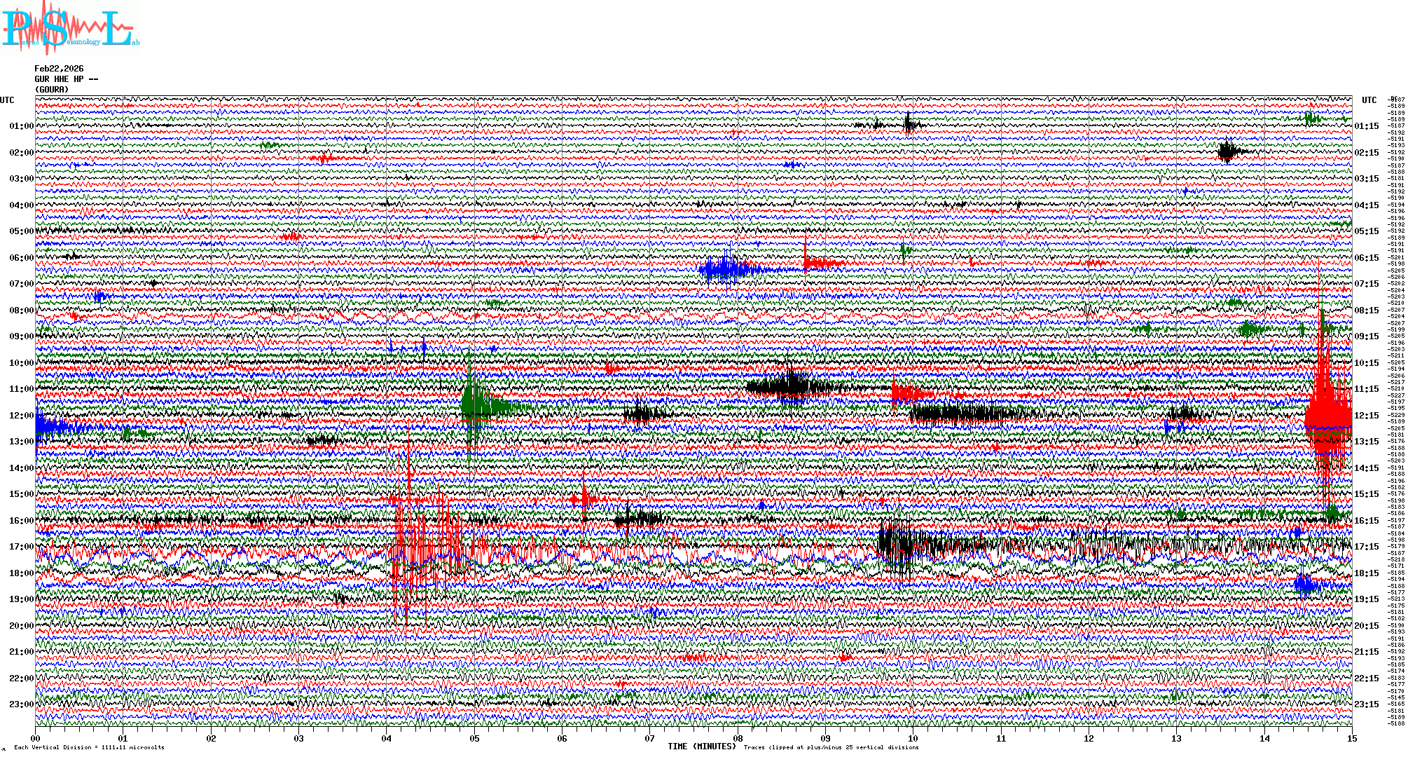The height and width of the screenshot is (757, 1408).
Task: Select the 06:00 hour label on left
Action: (x=21, y=258)
